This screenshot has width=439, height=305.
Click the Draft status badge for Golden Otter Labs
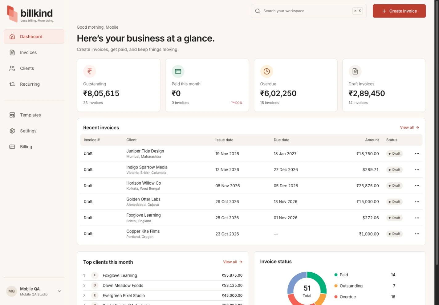(x=394, y=202)
